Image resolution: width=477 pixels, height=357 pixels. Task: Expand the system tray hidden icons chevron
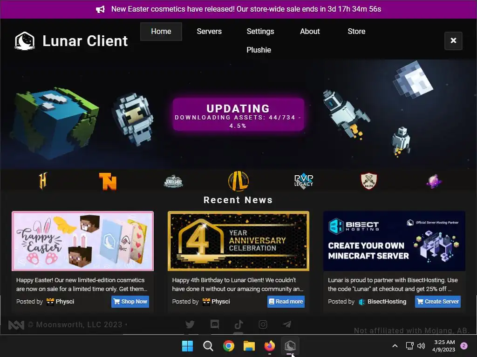click(395, 346)
